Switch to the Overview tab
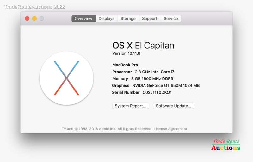This screenshot has height=162, width=253. 83,19
